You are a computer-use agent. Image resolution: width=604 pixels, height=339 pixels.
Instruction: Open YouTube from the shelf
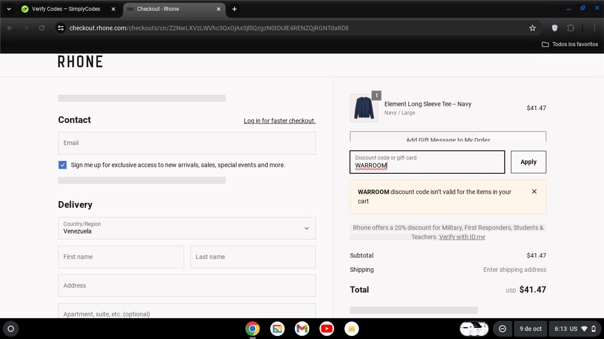[x=327, y=329]
